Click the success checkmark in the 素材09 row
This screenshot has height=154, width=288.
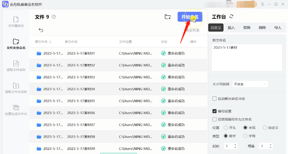pyautogui.click(x=163, y=148)
